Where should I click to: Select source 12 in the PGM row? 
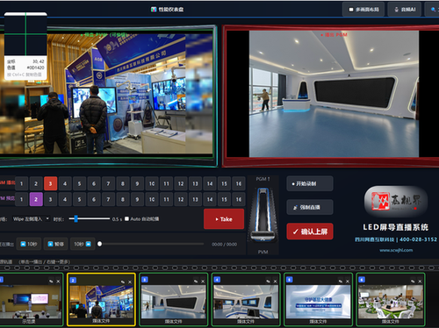click(x=181, y=183)
